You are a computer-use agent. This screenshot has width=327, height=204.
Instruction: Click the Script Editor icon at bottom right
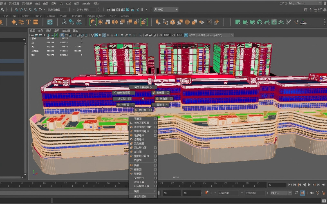[324, 201]
